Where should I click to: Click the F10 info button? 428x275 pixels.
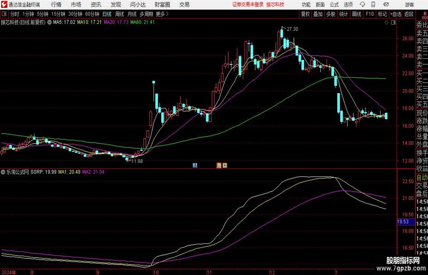[370, 14]
